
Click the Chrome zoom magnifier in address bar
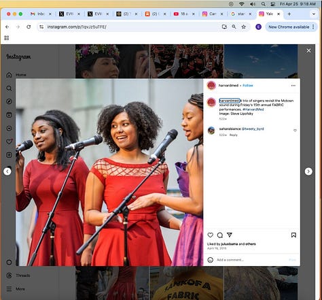[x=234, y=27]
